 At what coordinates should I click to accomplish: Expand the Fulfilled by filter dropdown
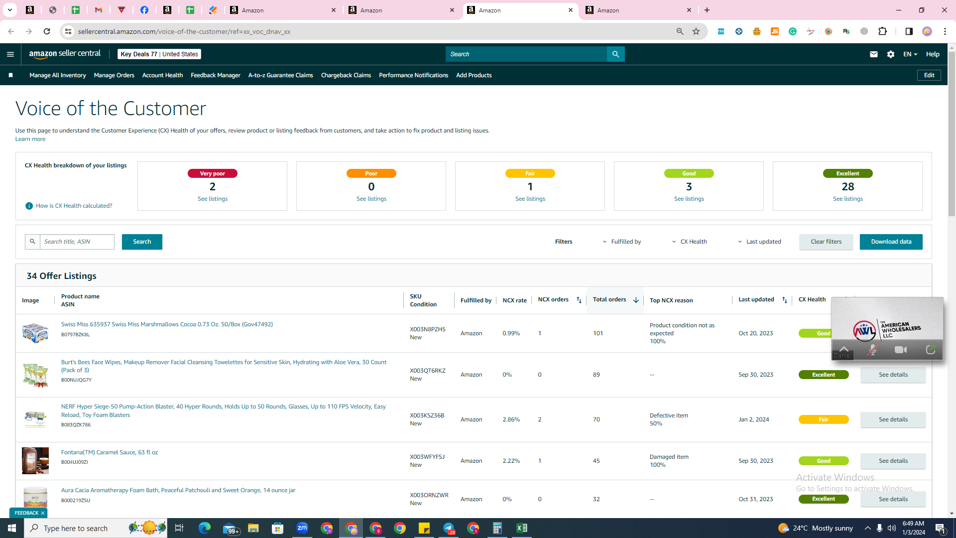click(x=622, y=242)
